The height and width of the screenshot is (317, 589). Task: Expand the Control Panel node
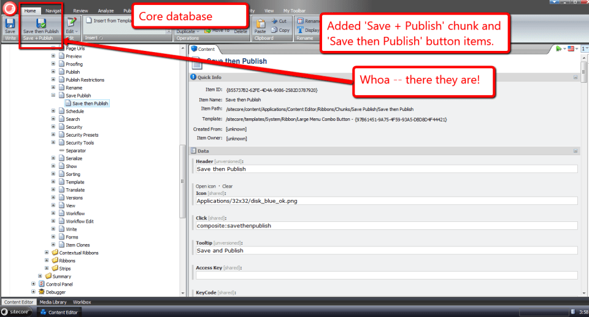33,284
